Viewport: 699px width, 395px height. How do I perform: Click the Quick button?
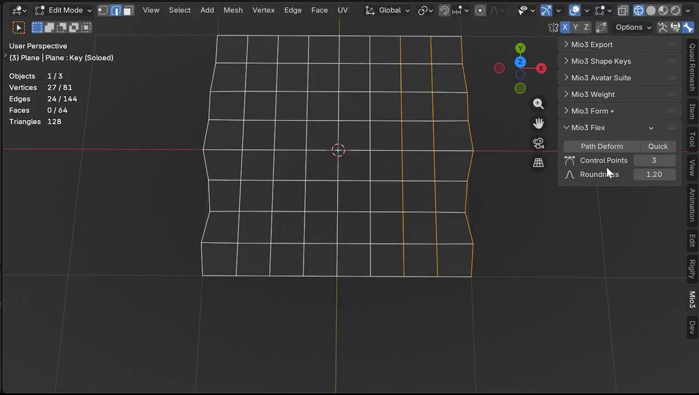tap(658, 146)
